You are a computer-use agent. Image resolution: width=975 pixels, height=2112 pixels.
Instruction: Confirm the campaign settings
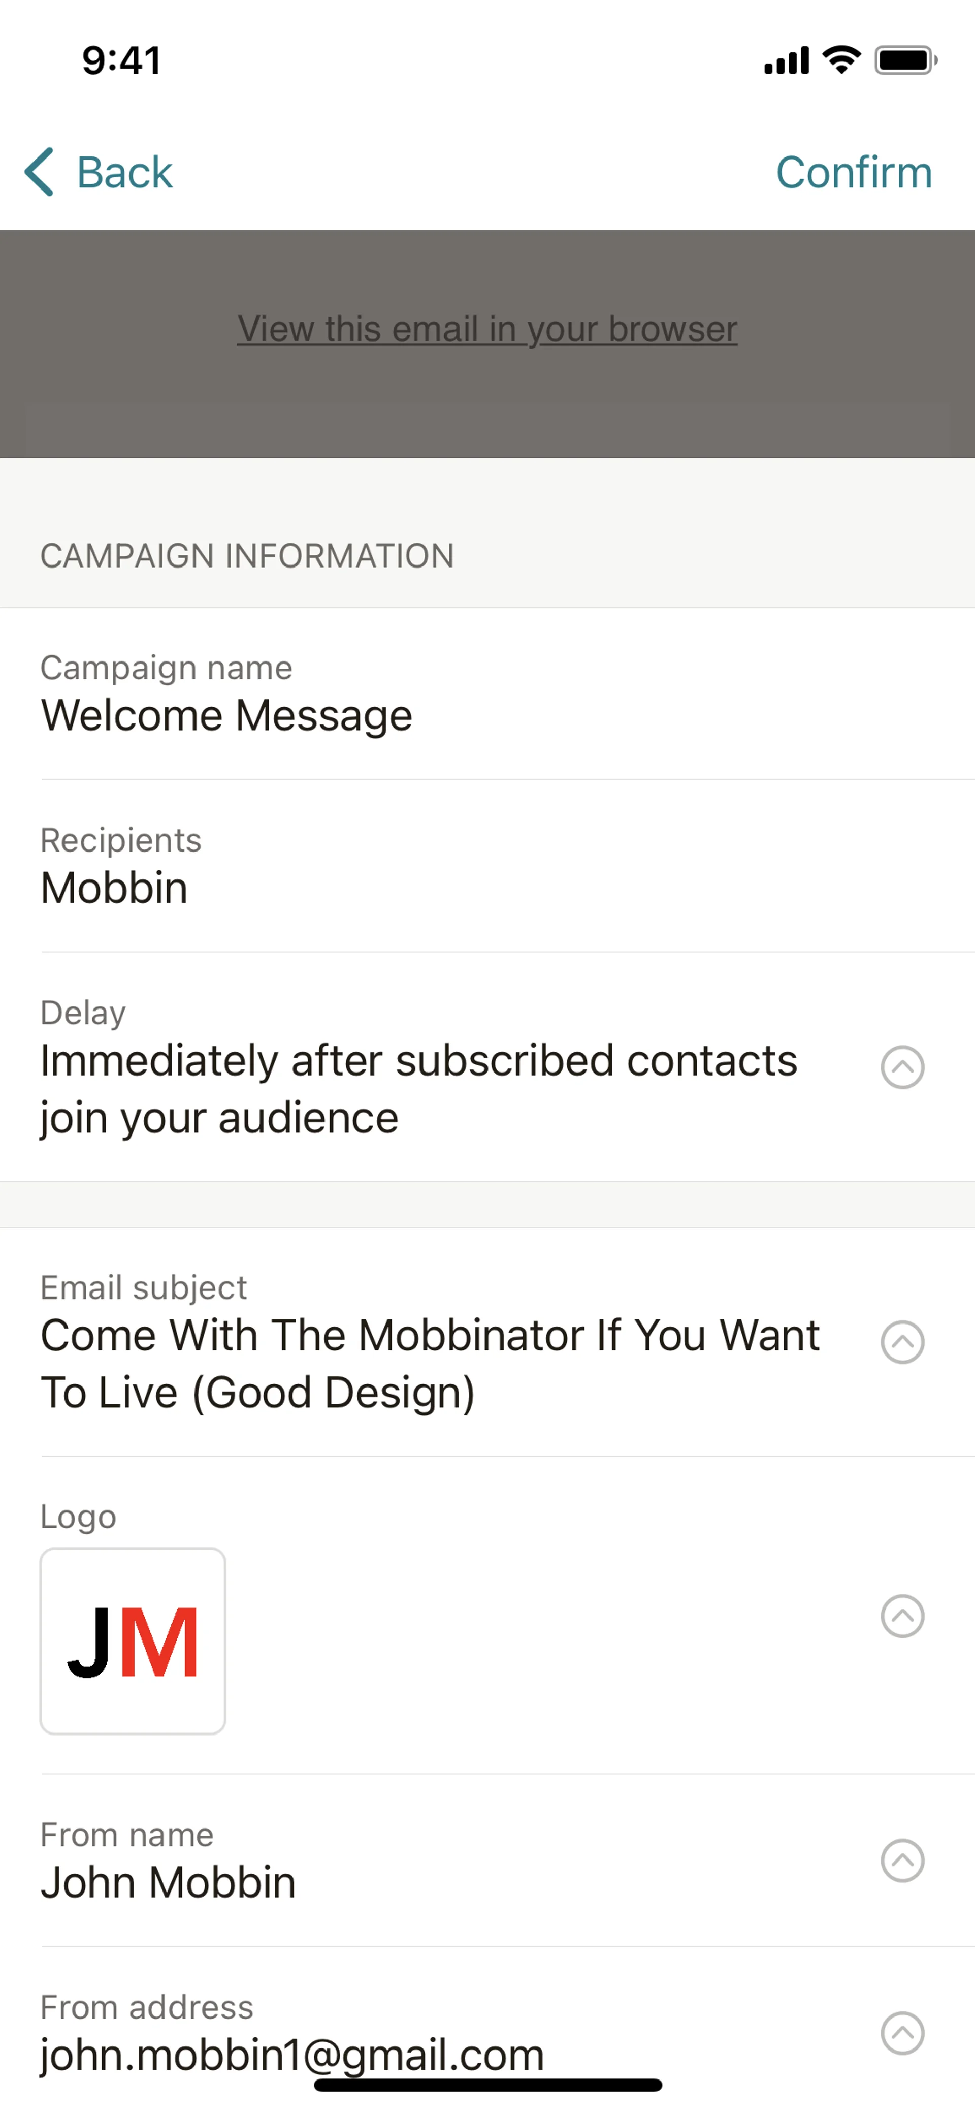point(854,172)
